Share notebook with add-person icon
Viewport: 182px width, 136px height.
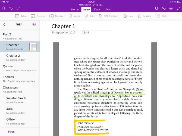[164, 8]
